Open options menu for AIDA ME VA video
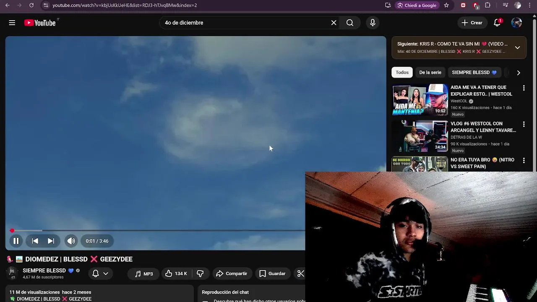 click(524, 88)
